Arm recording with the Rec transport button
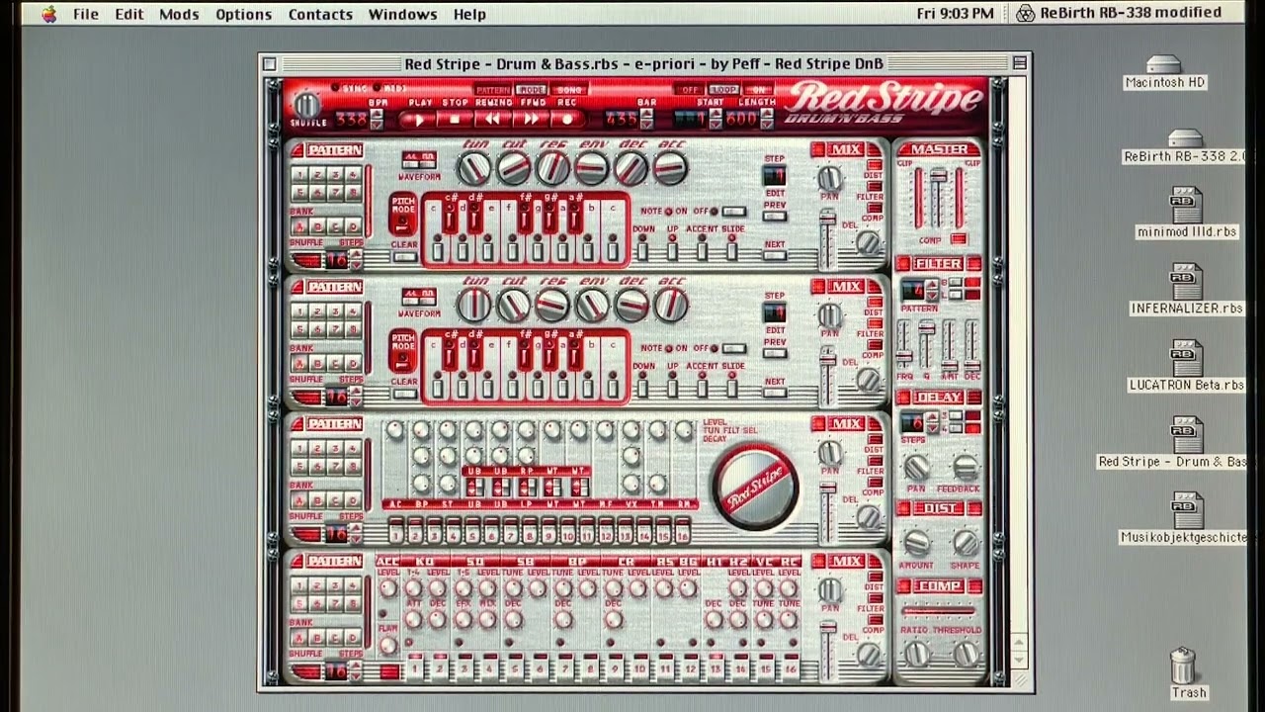Viewport: 1265px width, 712px height. [567, 120]
